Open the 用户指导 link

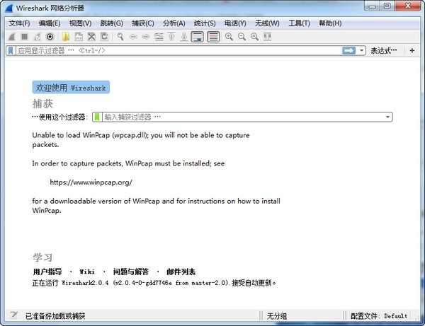point(47,272)
